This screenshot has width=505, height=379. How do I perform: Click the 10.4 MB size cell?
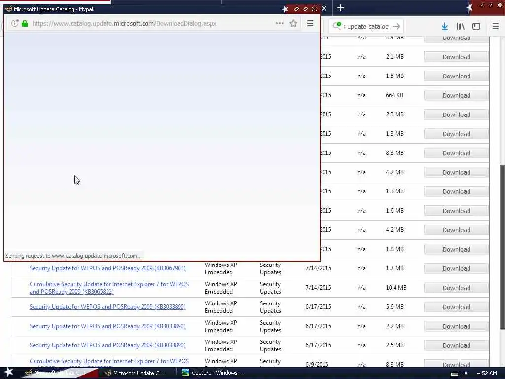pos(396,288)
